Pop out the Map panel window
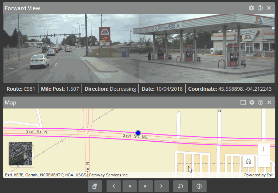Image resolution: width=278 pixels, height=193 pixels. coord(243,103)
